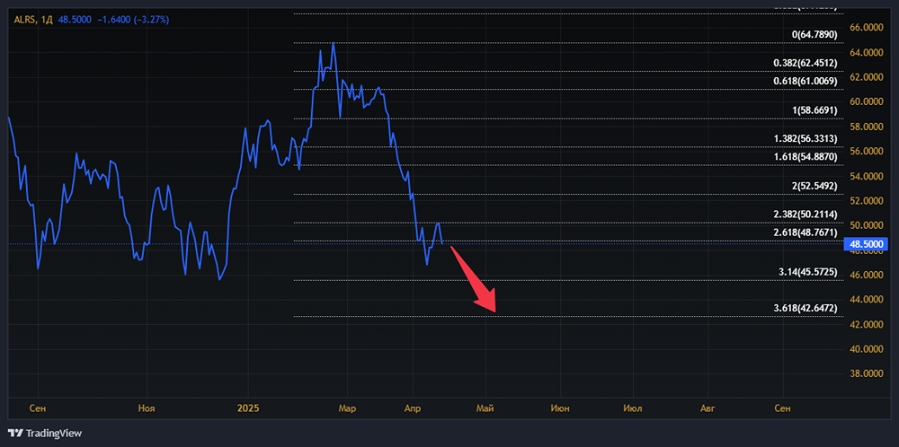Viewport: 899px width, 447px height.
Task: Select the 3.14(45.5725) Fibonacci level label
Action: click(808, 271)
